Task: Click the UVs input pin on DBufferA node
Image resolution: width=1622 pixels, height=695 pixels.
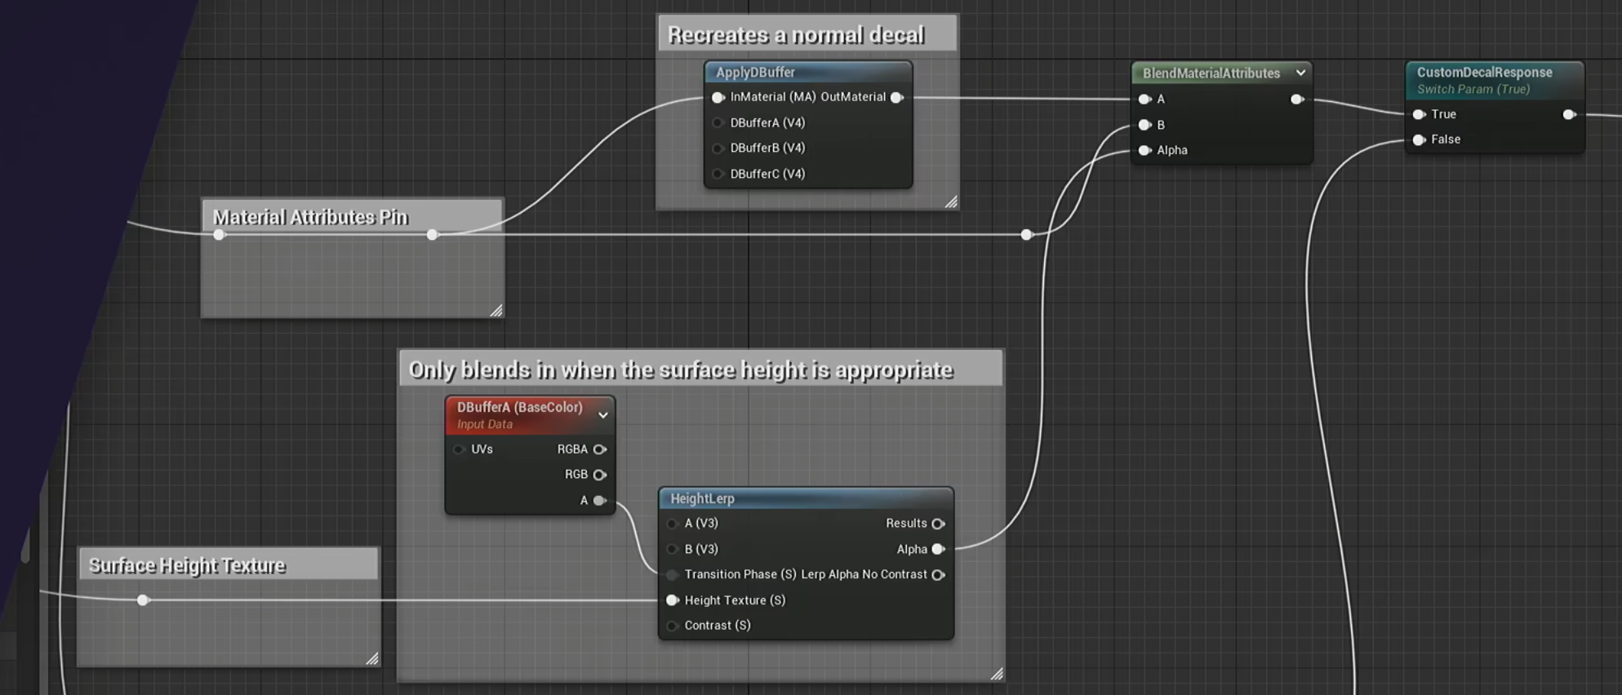Action: tap(459, 449)
